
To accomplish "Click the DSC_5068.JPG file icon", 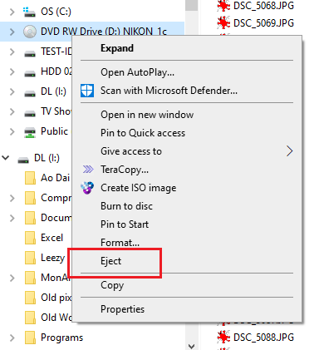I will [223, 6].
